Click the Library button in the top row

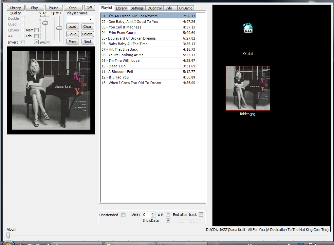[x=15, y=8]
